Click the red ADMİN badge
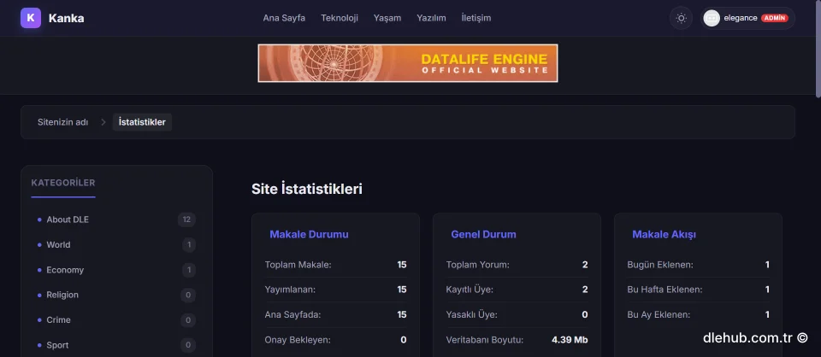Image resolution: width=821 pixels, height=357 pixels. coord(775,18)
